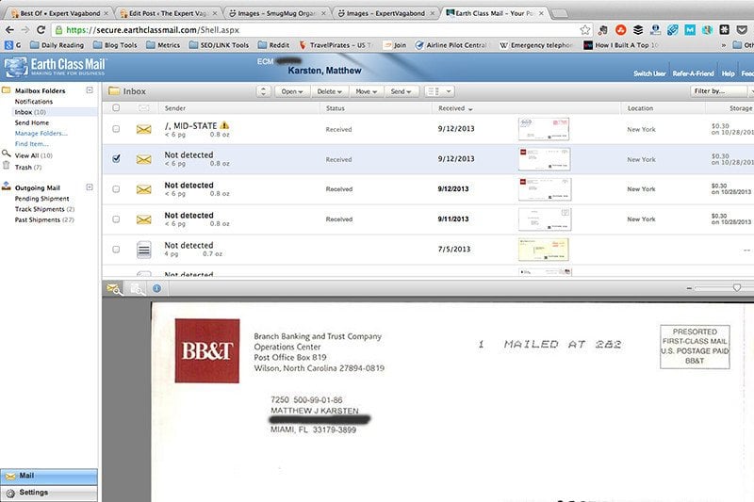
Task: Collapse the Mailbox Folders section
Action: pyautogui.click(x=90, y=89)
